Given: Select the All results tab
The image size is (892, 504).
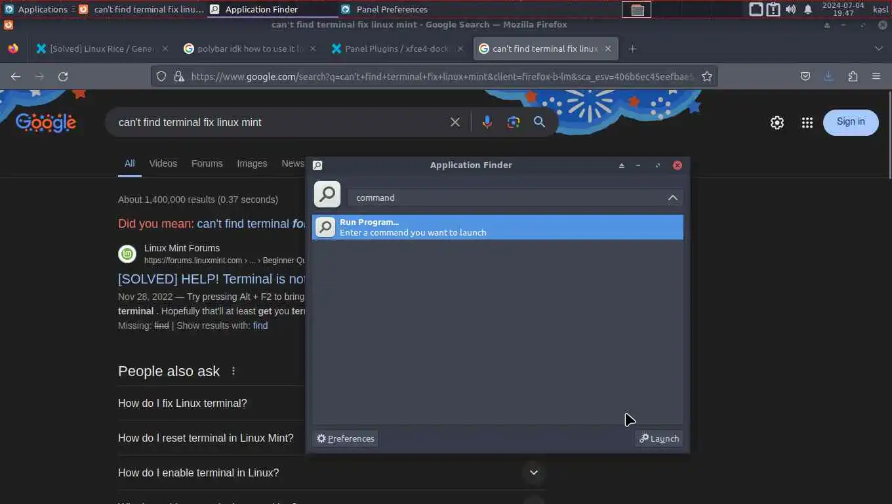Looking at the screenshot, I should [x=130, y=163].
